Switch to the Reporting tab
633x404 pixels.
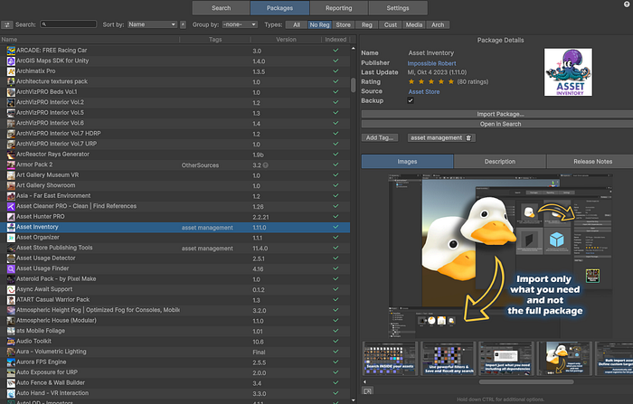(x=339, y=7)
